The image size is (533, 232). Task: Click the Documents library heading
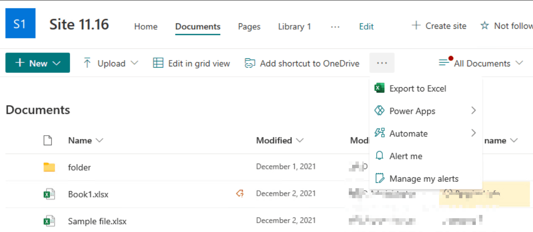[x=38, y=110]
